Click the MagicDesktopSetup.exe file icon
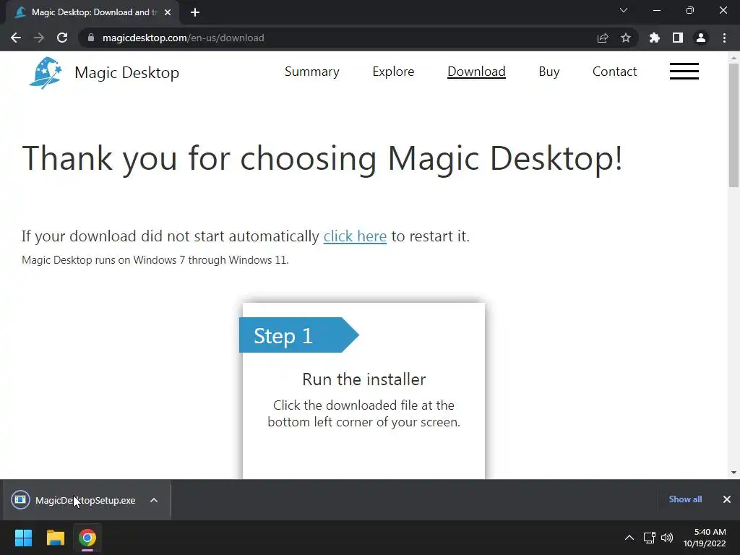 (x=20, y=500)
